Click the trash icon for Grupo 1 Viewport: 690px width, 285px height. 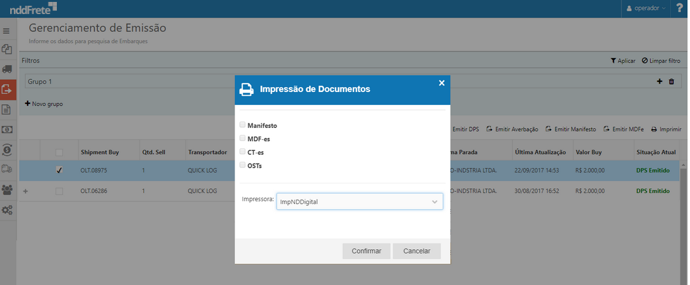671,82
